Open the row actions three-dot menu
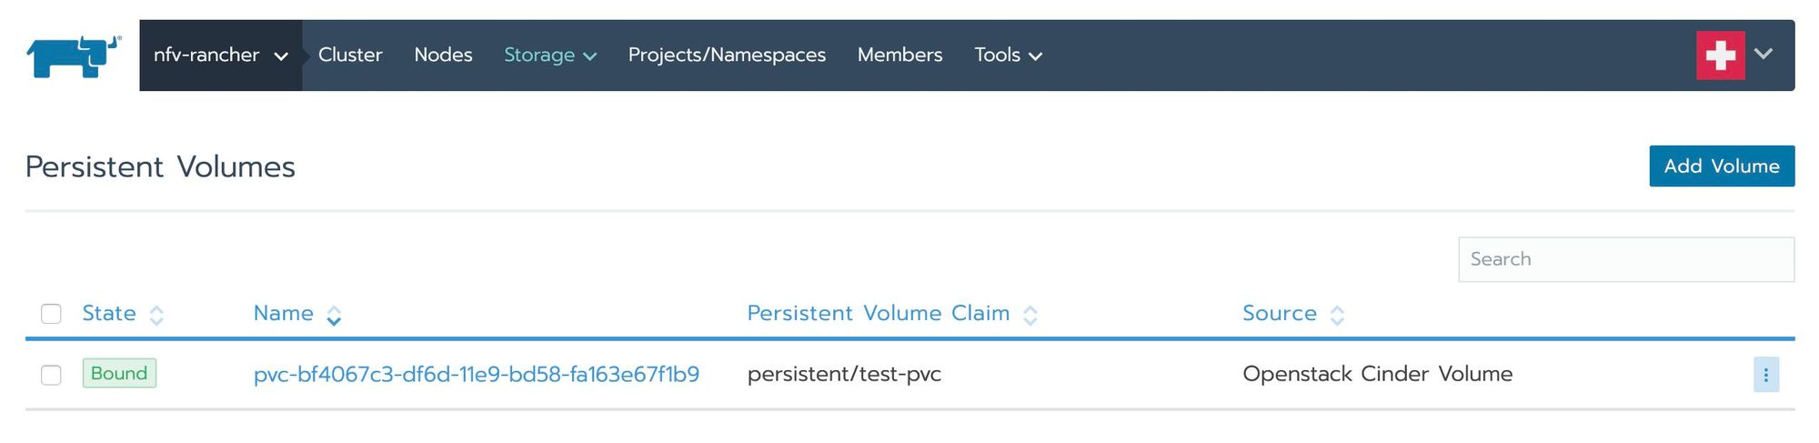Viewport: 1819px width, 443px height. tap(1765, 375)
